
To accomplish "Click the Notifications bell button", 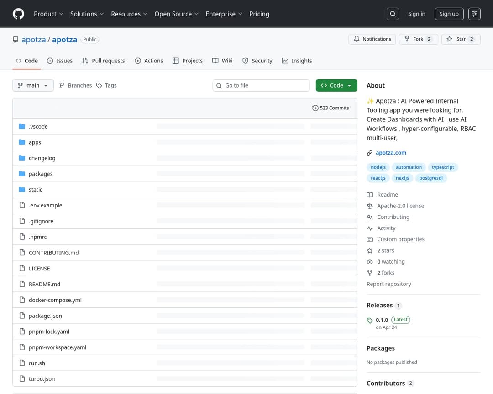I will click(372, 39).
